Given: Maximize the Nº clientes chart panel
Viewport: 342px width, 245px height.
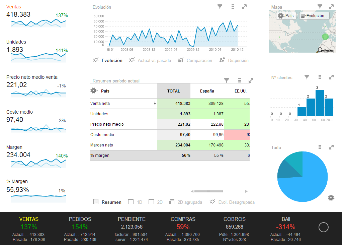Looking at the screenshot, I should pyautogui.click(x=331, y=77).
